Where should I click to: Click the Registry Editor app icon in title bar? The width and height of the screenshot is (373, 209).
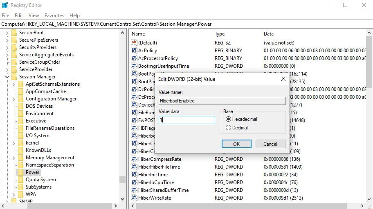tap(5, 5)
